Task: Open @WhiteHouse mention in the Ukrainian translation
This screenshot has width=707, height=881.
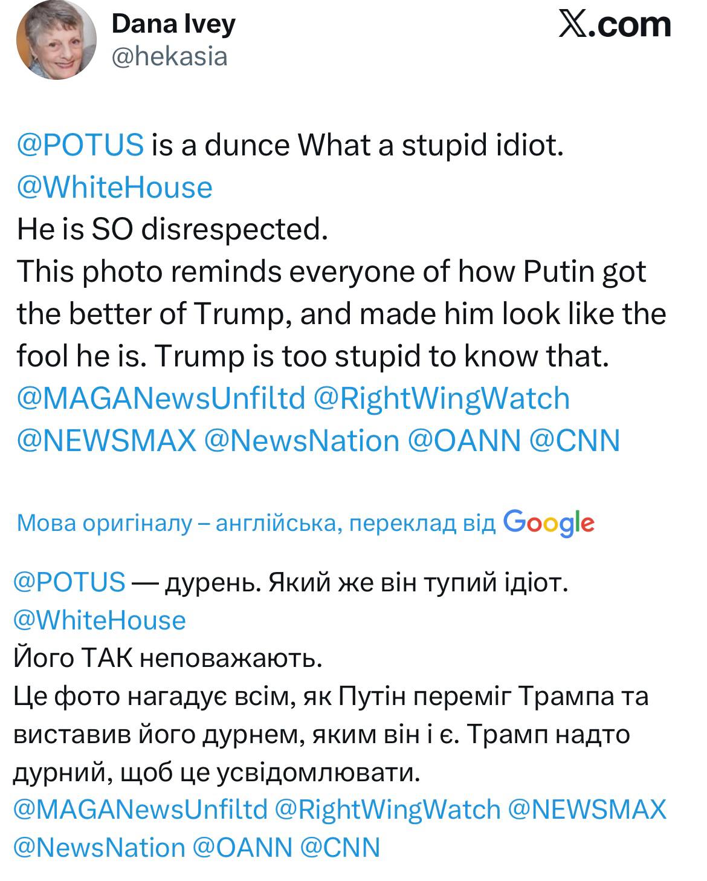Action: click(99, 620)
